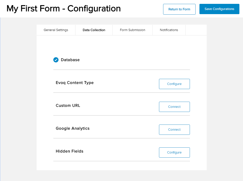
Task: Click the Hidden Fields label text
Action: (x=70, y=151)
